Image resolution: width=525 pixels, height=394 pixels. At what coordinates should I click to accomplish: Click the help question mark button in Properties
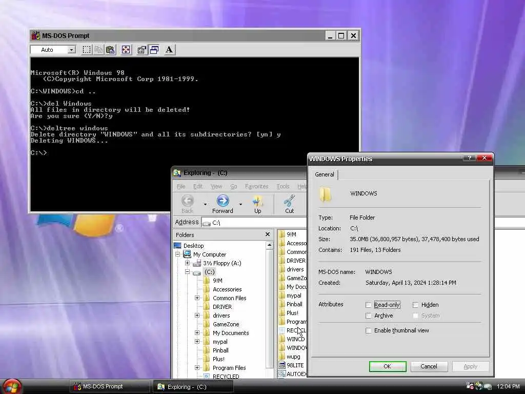pyautogui.click(x=470, y=158)
